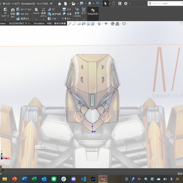Image resolution: width=183 pixels, height=183 pixels.
Task: Open the View Settings monitor icon
Action: 124,24
